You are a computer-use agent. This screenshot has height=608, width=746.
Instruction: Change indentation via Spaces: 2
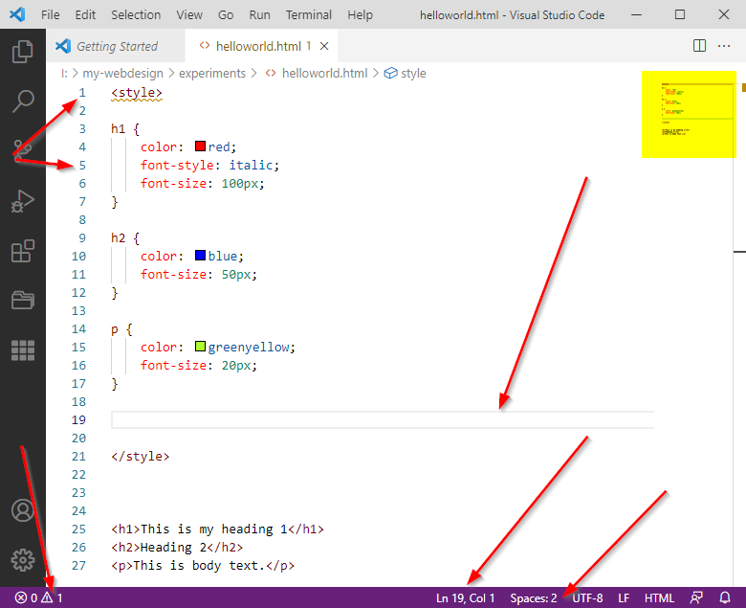tap(534, 597)
